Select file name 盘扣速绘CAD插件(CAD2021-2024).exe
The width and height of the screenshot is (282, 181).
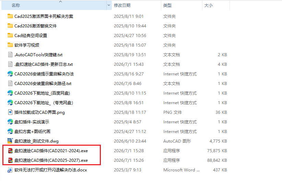pos(51,151)
